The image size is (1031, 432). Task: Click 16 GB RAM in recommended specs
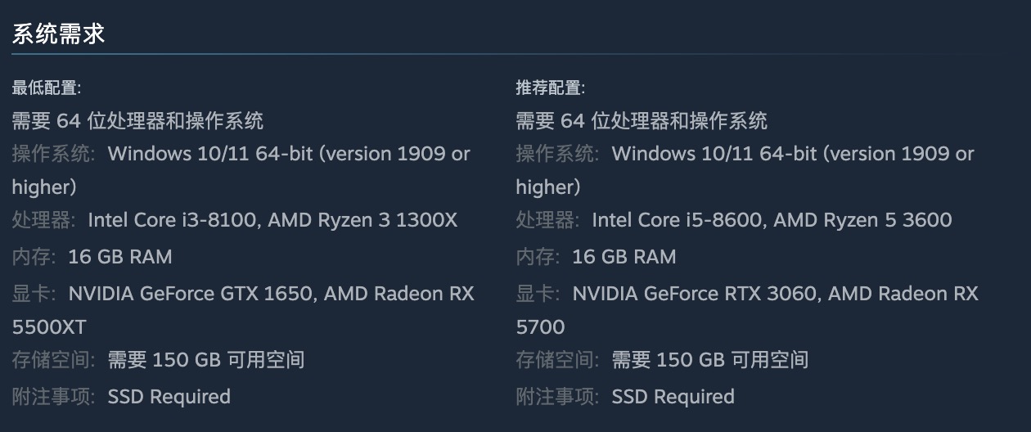click(624, 257)
